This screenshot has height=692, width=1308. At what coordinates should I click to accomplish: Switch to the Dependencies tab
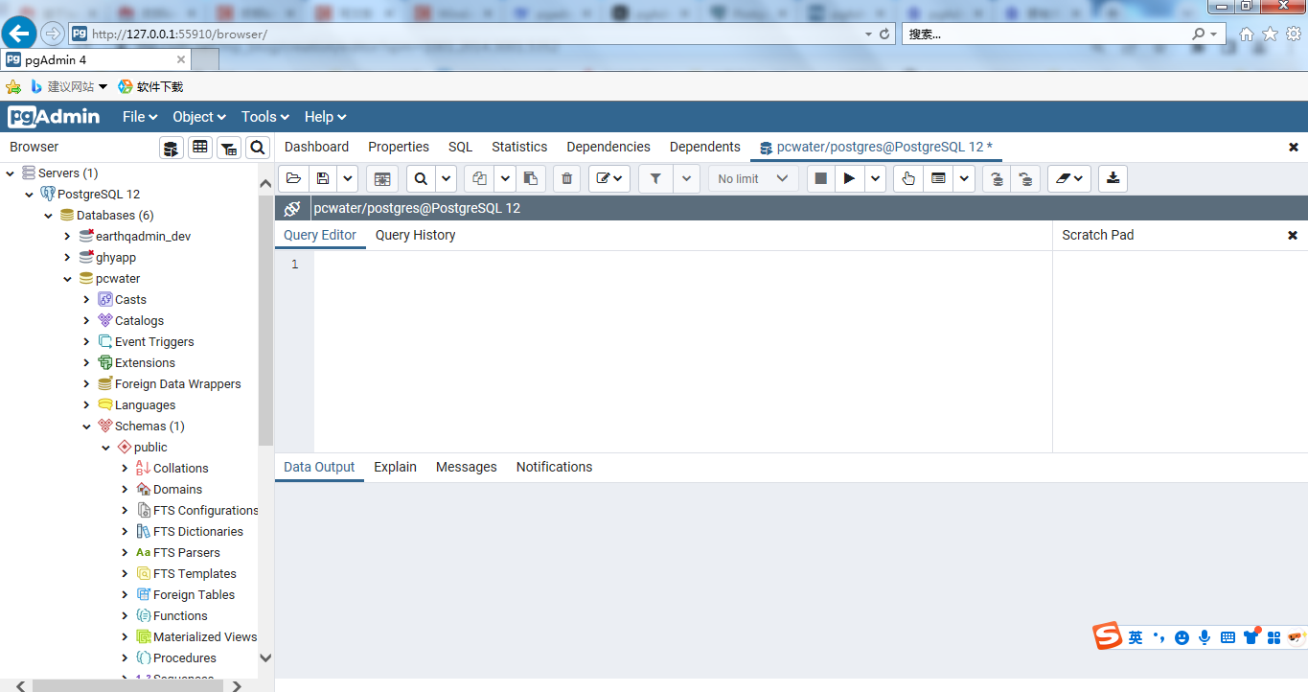click(x=608, y=147)
